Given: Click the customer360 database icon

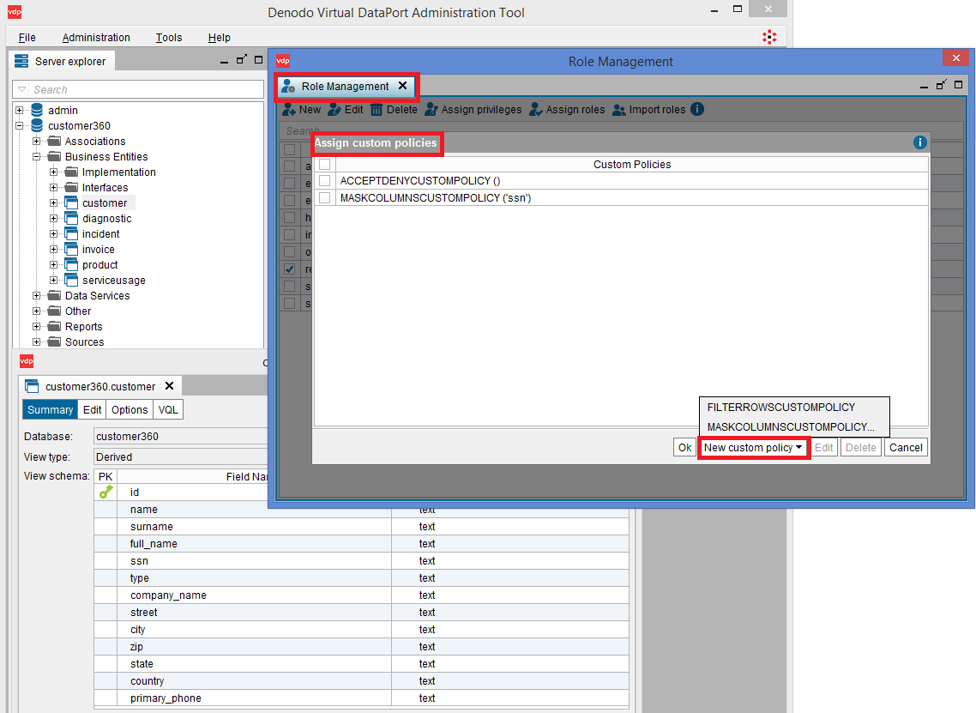Looking at the screenshot, I should [x=37, y=126].
